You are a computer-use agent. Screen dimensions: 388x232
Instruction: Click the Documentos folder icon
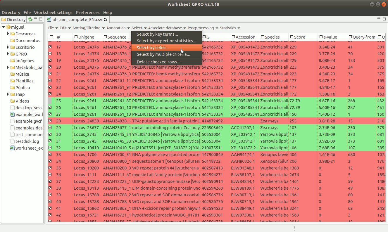click(x=13, y=41)
